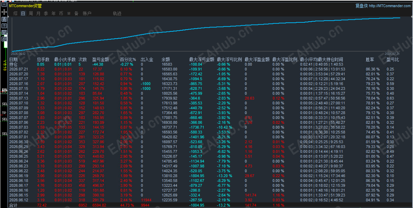Click the 87.92 % win rate cell
The height and width of the screenshot is (208, 413).
tap(373, 195)
